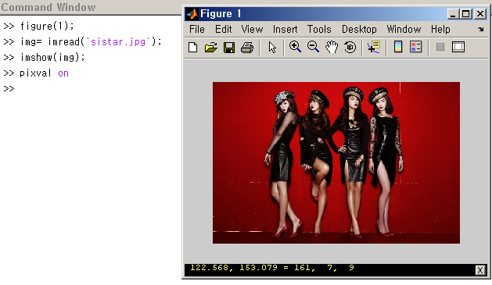Image resolution: width=492 pixels, height=285 pixels.
Task: Close the Figure 1 window
Action: tap(480, 14)
